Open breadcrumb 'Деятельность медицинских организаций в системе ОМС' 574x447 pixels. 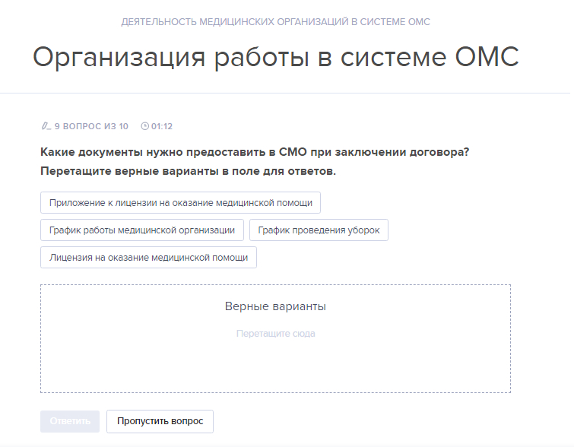(x=275, y=22)
